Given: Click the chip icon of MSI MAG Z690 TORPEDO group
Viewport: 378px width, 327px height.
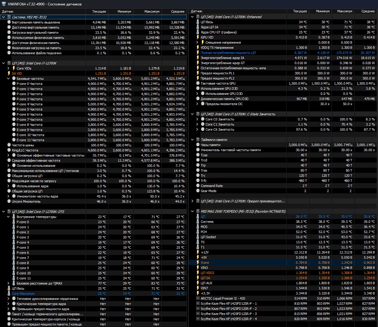Looking at the screenshot, I should pos(198,211).
